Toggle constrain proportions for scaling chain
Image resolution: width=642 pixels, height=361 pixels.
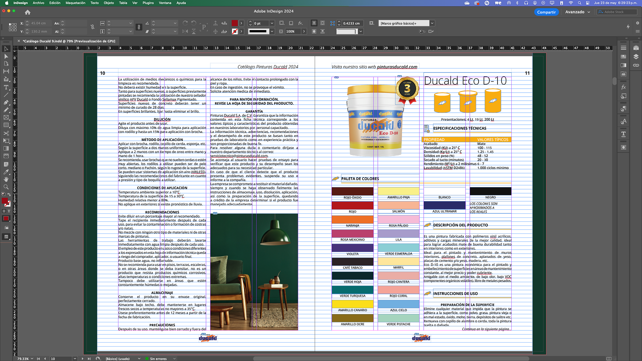(139, 27)
